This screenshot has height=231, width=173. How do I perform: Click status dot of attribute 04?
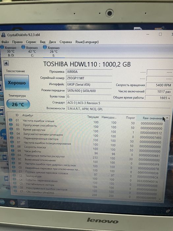point(12,133)
